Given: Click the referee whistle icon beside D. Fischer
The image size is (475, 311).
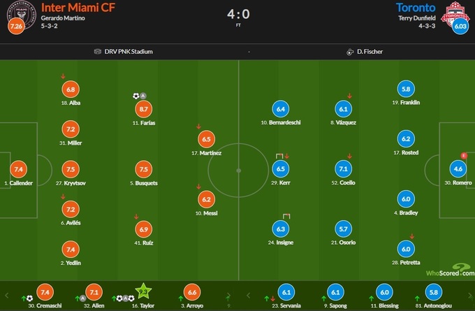Looking at the screenshot, I should (349, 52).
